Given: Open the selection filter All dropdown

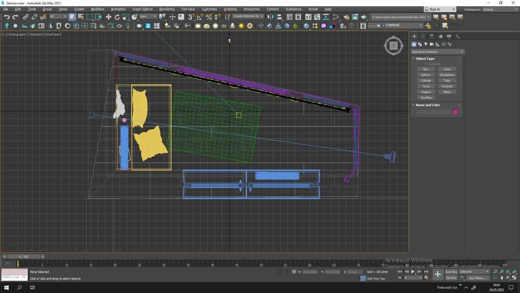Looking at the screenshot, I should [x=58, y=16].
